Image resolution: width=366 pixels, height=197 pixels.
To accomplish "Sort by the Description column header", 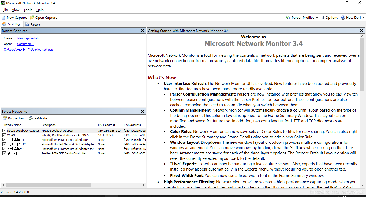I will pos(68,125).
